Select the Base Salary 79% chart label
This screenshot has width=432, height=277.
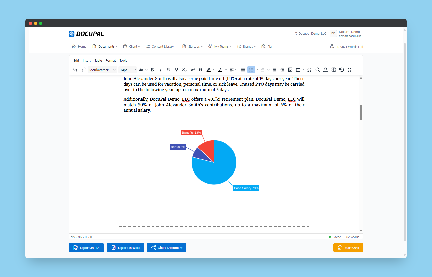click(x=246, y=188)
